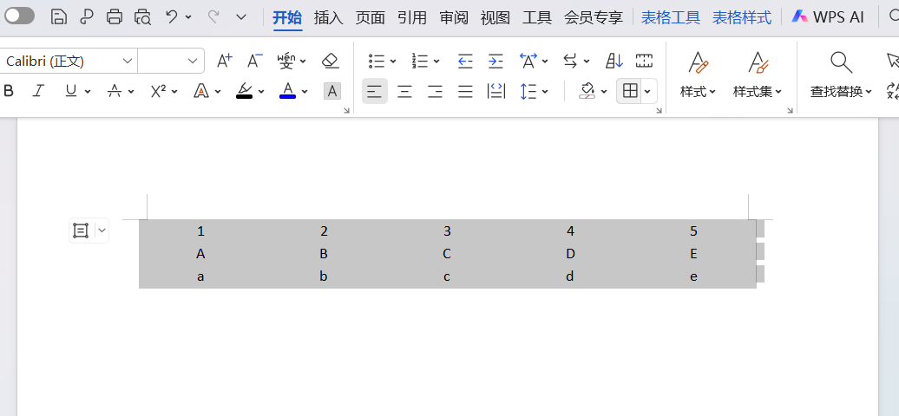Set paragraph alignment to justified
Viewport: 899px width, 416px height.
pos(465,90)
